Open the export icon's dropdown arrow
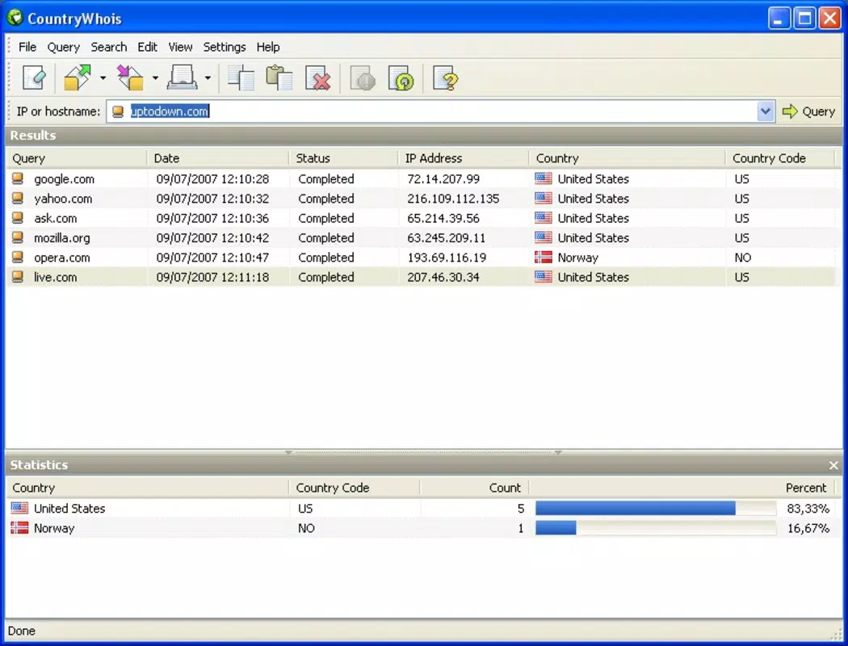Screen dimensions: 848x646 (103, 78)
